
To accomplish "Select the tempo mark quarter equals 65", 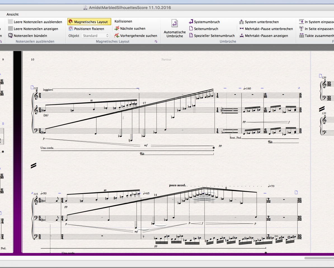I will [146, 193].
